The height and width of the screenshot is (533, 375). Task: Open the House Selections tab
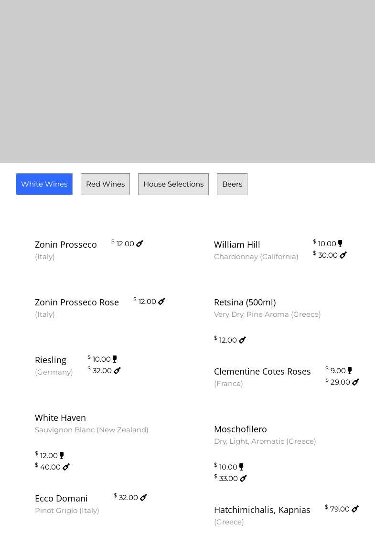[x=173, y=184]
